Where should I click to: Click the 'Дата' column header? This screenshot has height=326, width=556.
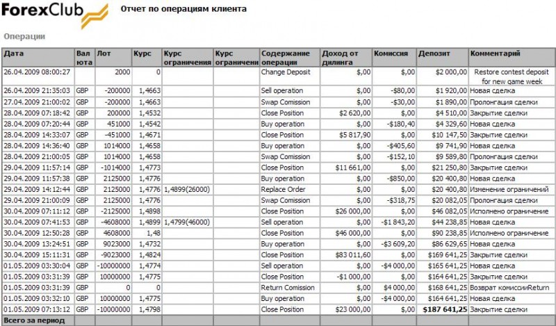13,53
